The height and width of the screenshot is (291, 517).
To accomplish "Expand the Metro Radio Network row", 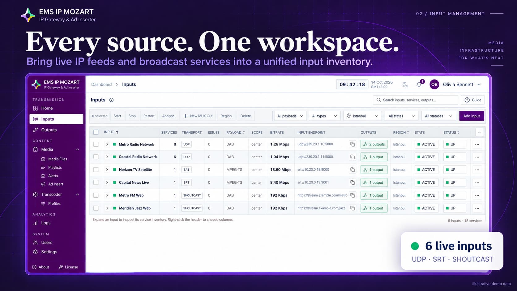I will [107, 144].
